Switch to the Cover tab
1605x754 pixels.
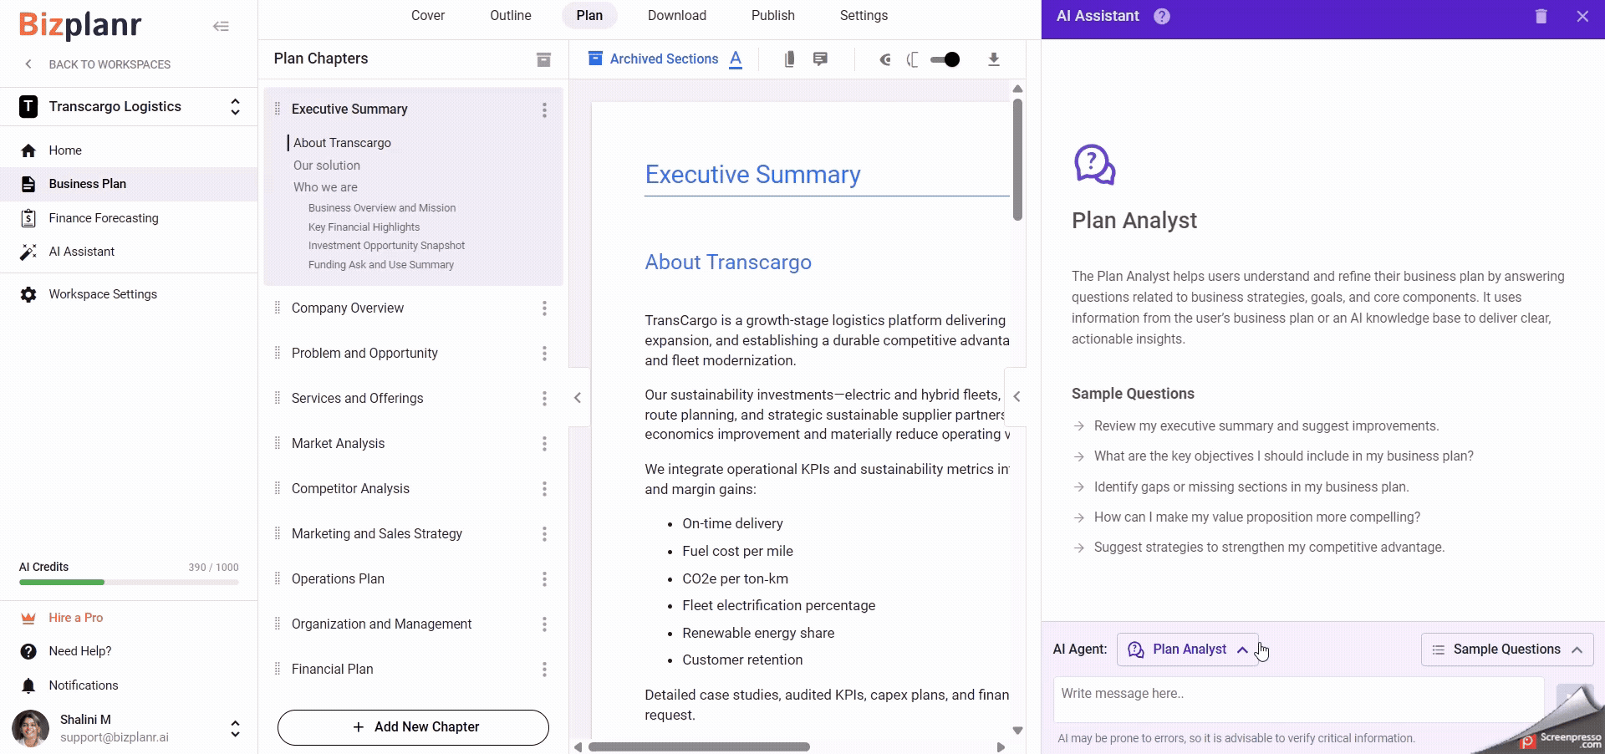point(428,15)
